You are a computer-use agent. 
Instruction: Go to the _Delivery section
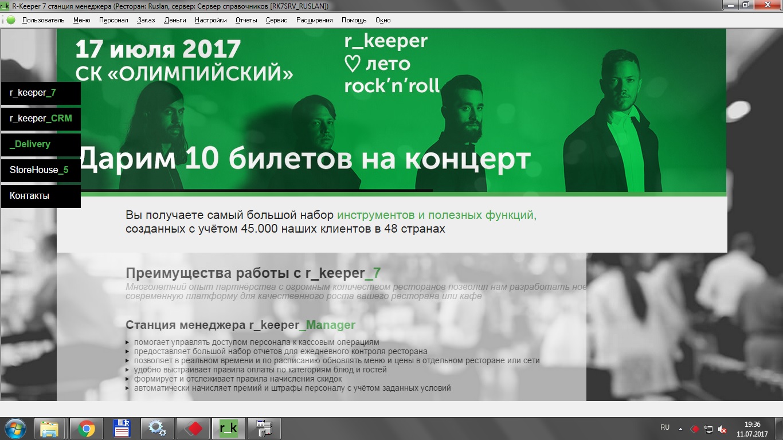pos(41,144)
